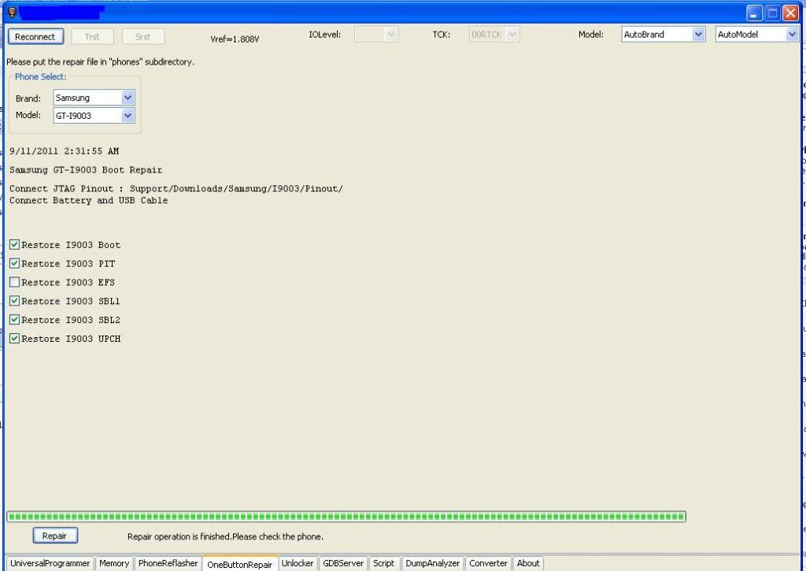Close the application window

790,13
